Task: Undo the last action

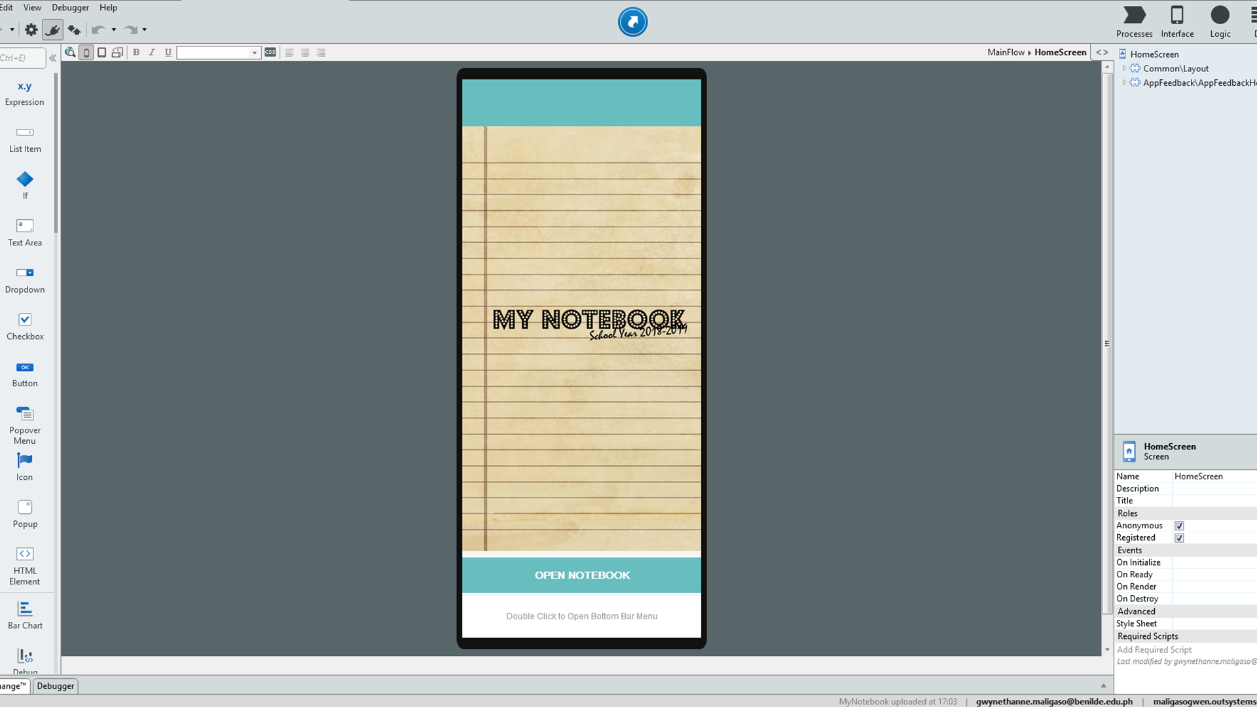Action: (98, 29)
